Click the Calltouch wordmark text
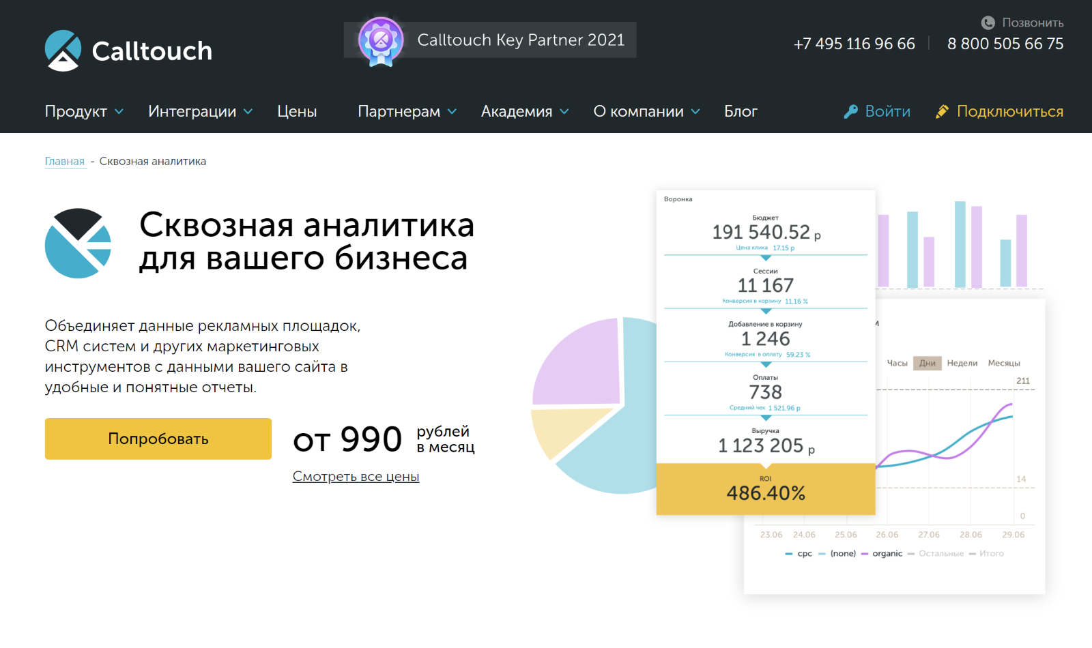This screenshot has height=648, width=1092. (x=152, y=51)
